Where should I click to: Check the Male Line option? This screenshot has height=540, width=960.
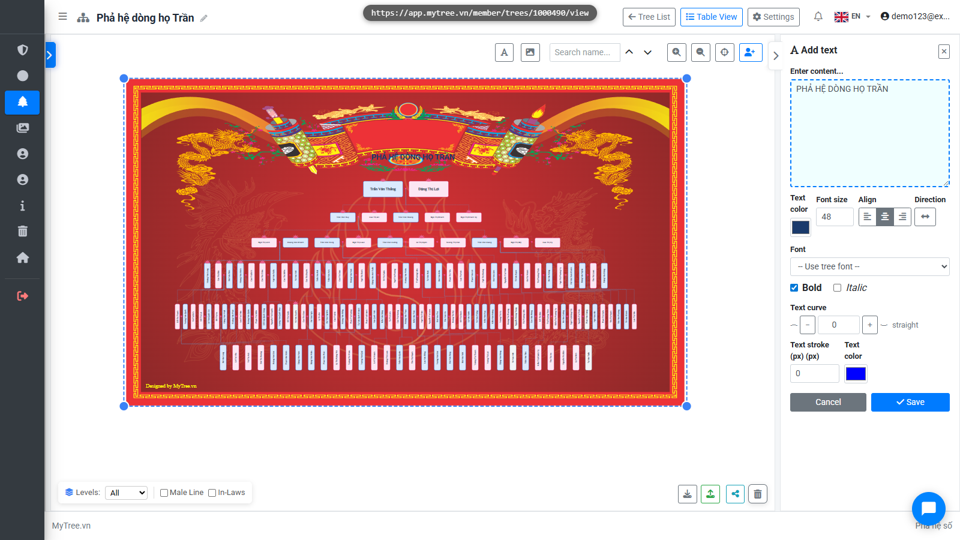pyautogui.click(x=164, y=493)
